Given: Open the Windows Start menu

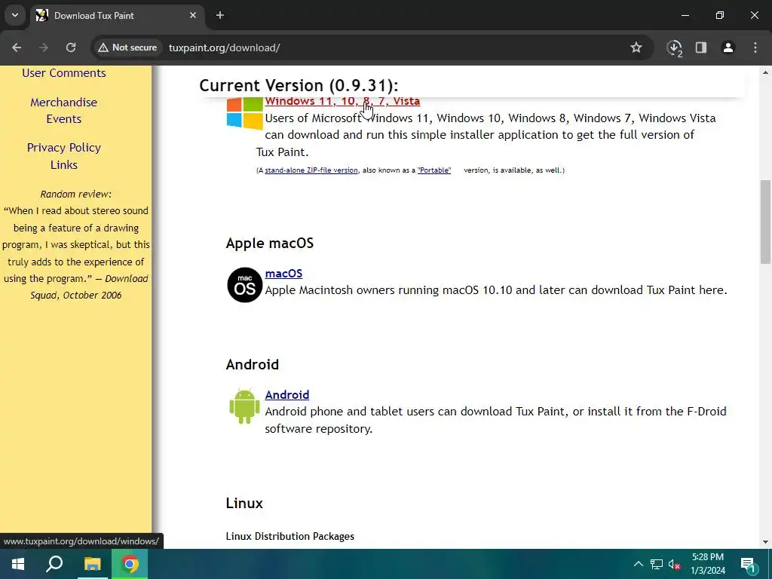Looking at the screenshot, I should 18,564.
